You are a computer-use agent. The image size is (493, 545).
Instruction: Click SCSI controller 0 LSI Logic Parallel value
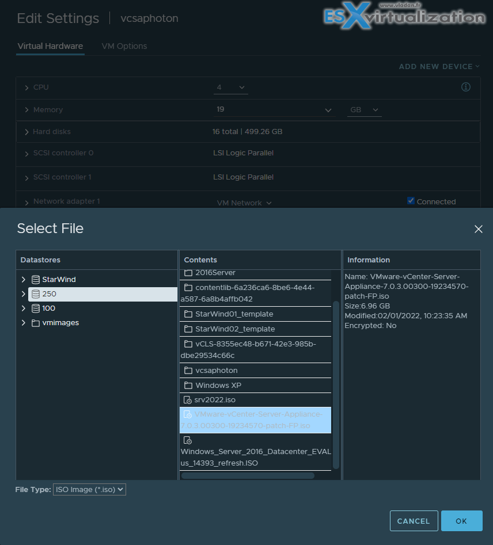(x=243, y=153)
